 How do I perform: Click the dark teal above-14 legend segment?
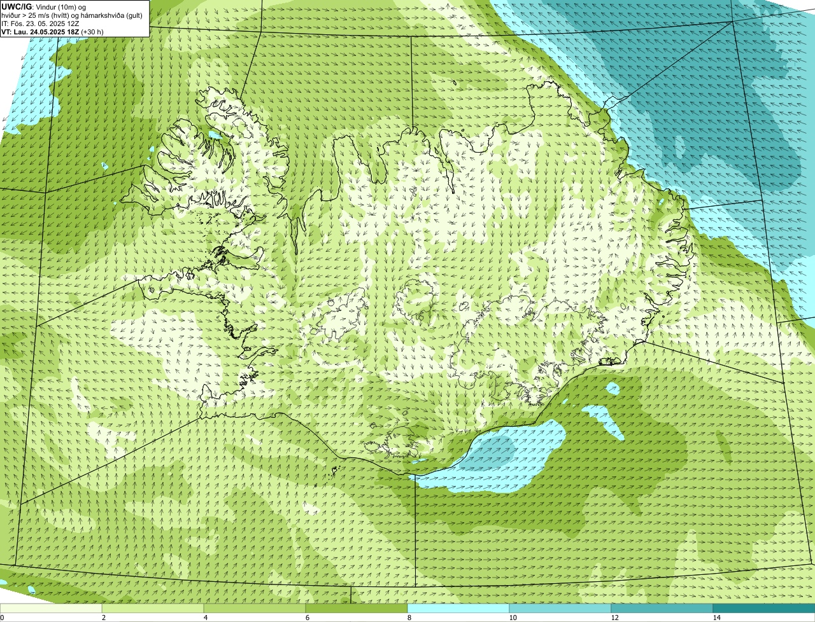(764, 608)
